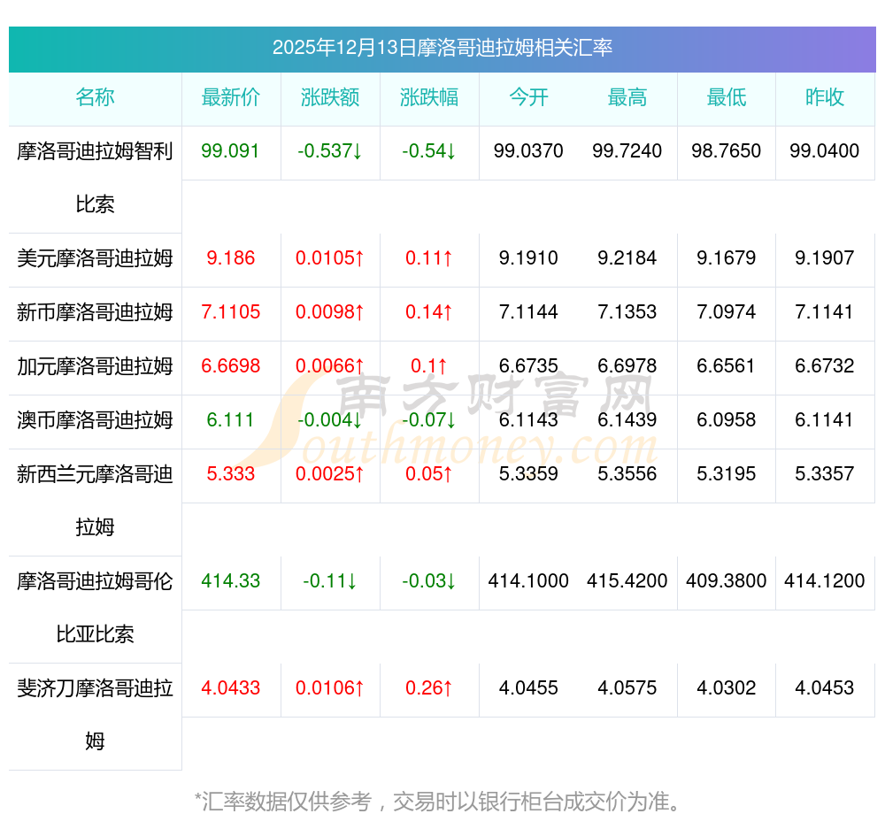Click the 0.0105↑ change amount value

pyautogui.click(x=330, y=258)
